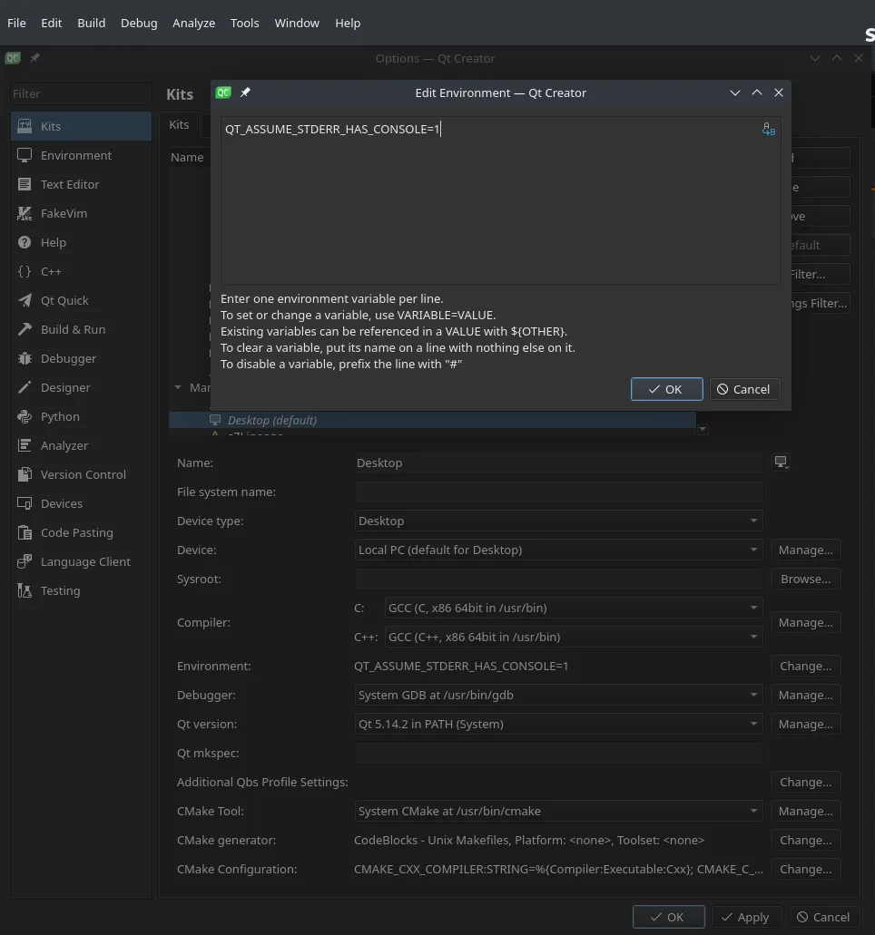Confirm Edit Environment dialog with OK
The width and height of the screenshot is (875, 935).
[x=667, y=389]
